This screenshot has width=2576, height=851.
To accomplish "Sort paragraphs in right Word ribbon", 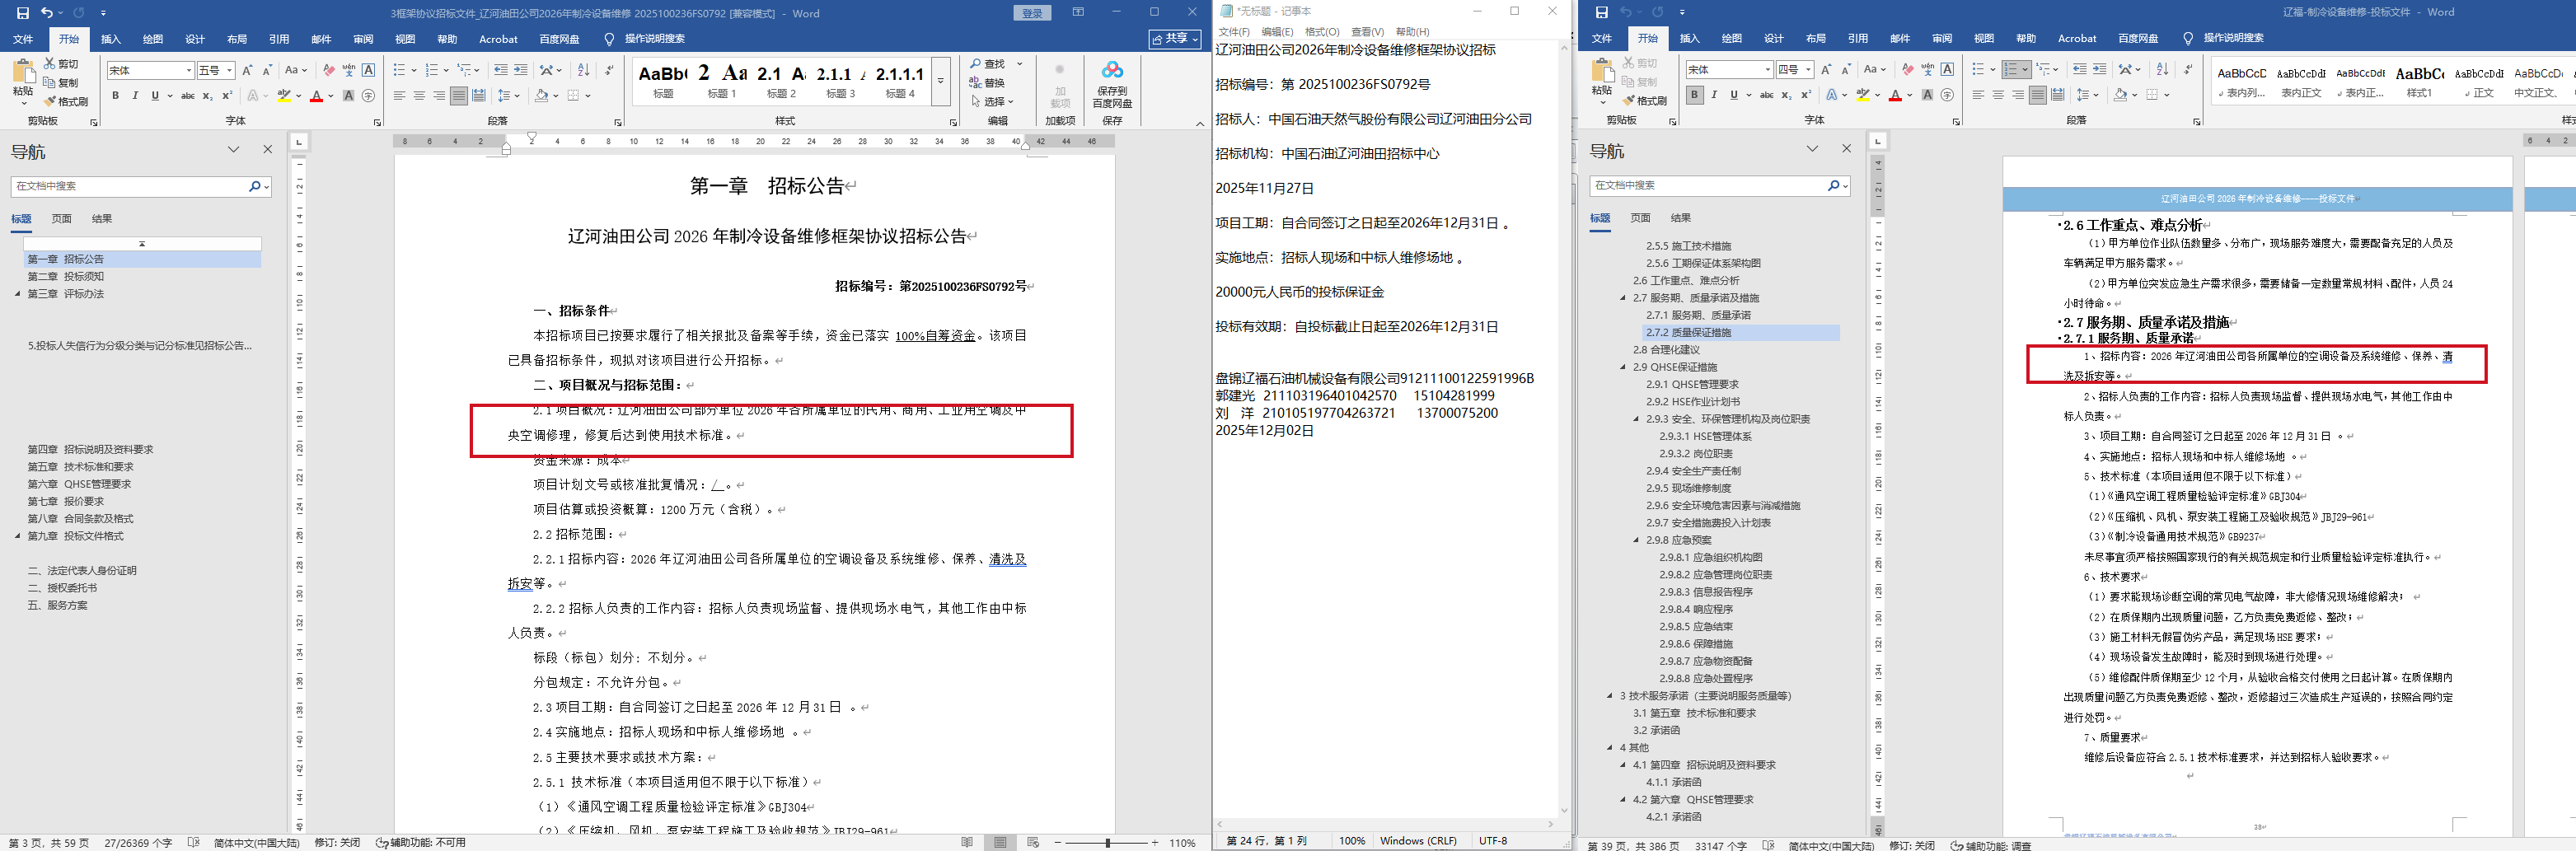I will (x=2162, y=69).
